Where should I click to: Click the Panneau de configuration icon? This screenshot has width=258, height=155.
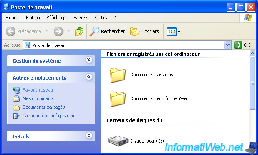(x=16, y=116)
